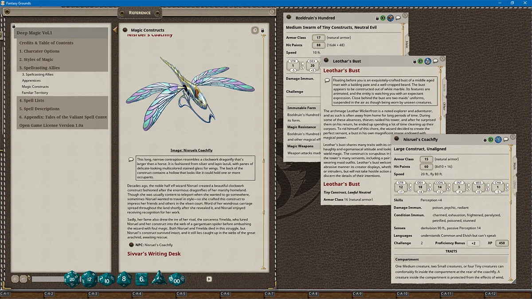Roll the d20 from the dice tray
Viewport: 532px width, 299px height.
click(71, 279)
